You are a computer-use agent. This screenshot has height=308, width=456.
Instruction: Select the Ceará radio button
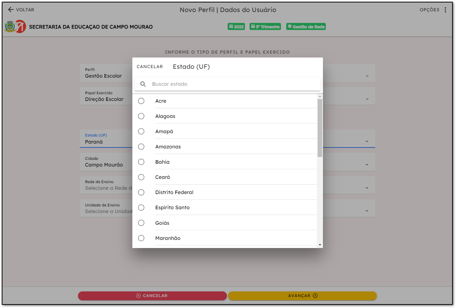pyautogui.click(x=141, y=177)
